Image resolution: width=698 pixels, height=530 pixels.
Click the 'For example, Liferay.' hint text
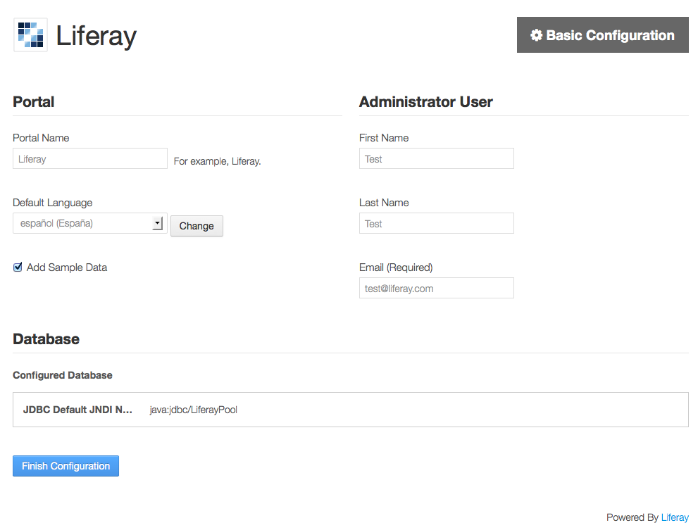click(x=217, y=161)
